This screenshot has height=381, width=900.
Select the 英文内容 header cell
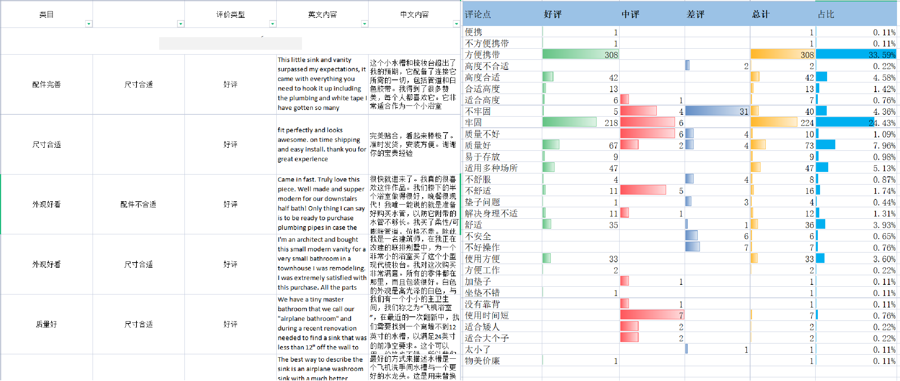click(x=322, y=14)
